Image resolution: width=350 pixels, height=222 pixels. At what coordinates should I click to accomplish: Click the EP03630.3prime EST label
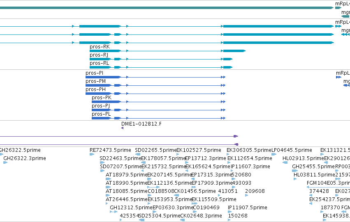coord(173,208)
